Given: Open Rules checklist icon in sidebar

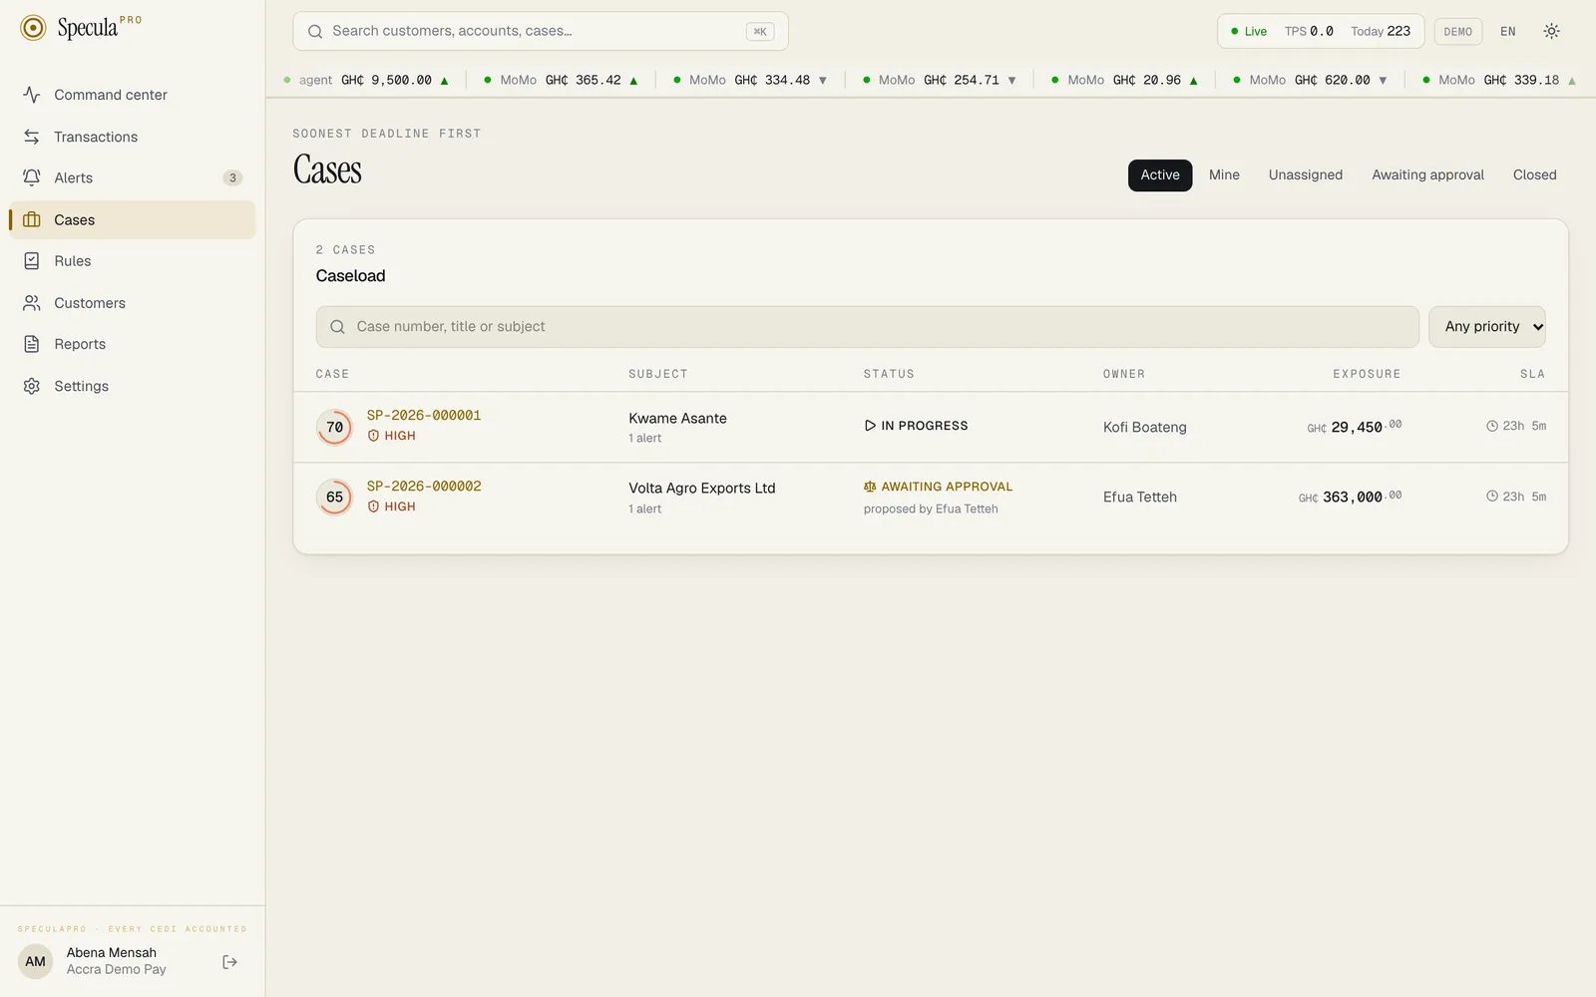Looking at the screenshot, I should point(32,261).
